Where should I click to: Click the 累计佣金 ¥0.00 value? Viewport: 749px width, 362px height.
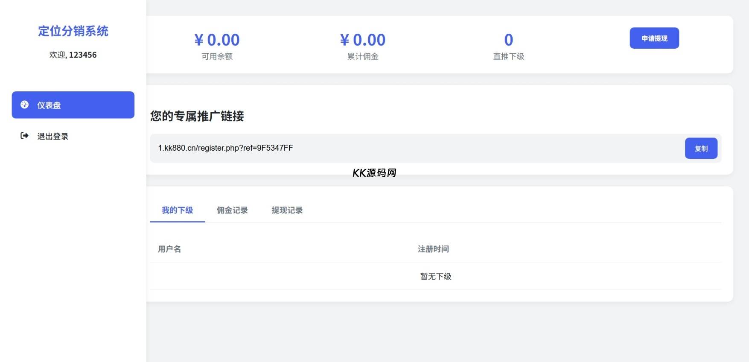coord(363,40)
